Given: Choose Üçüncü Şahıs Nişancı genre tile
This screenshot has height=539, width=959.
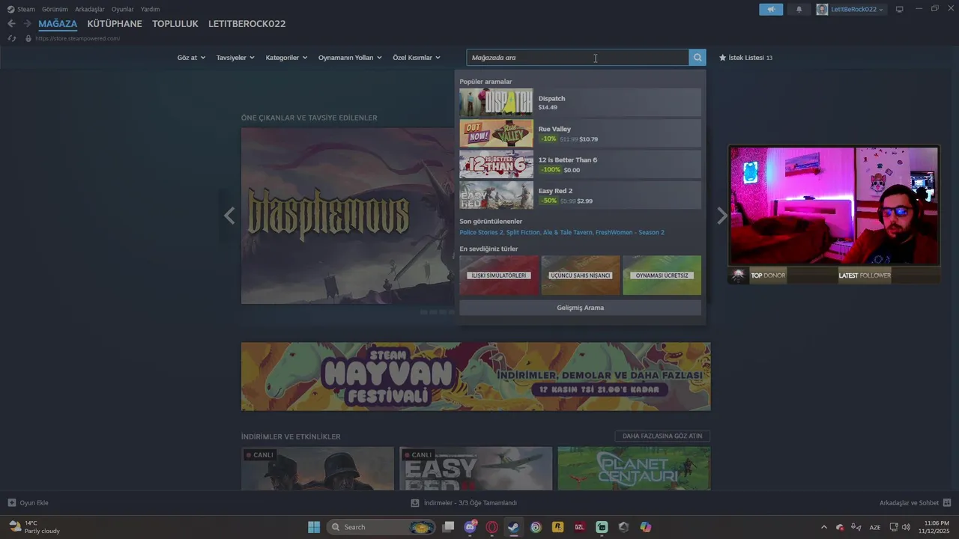Looking at the screenshot, I should (580, 275).
